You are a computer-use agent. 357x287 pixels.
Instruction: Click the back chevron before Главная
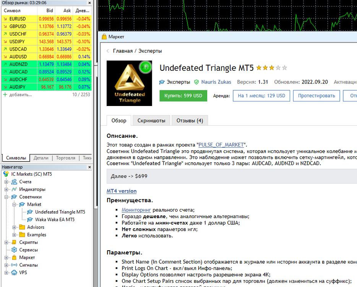(x=108, y=51)
